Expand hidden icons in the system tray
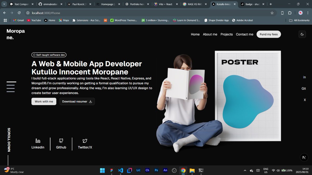Screen dimensions: 312x175 (245, 171)
